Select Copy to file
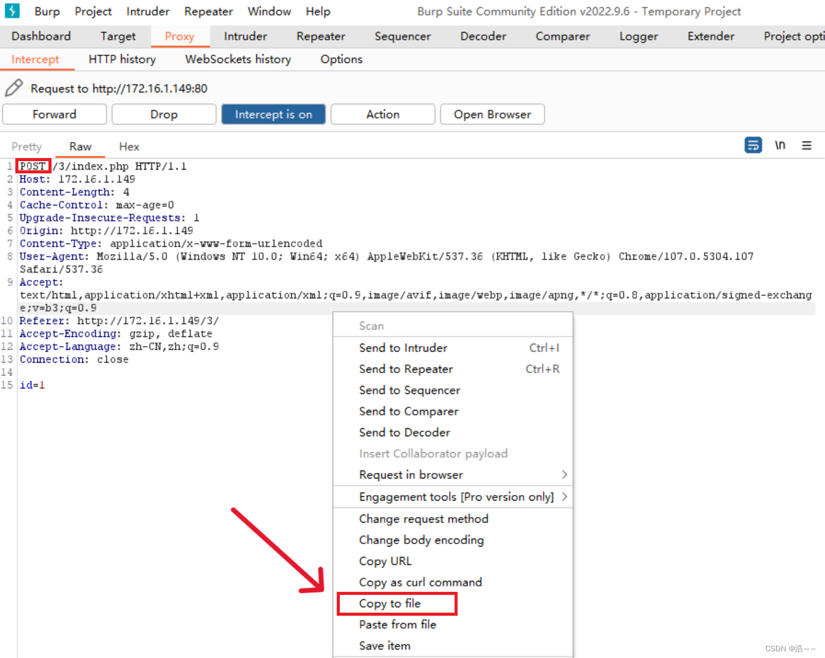Screen dimensions: 825x658 coord(453,603)
